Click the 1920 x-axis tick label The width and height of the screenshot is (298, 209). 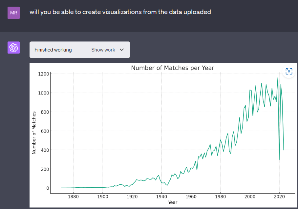pos(132,197)
